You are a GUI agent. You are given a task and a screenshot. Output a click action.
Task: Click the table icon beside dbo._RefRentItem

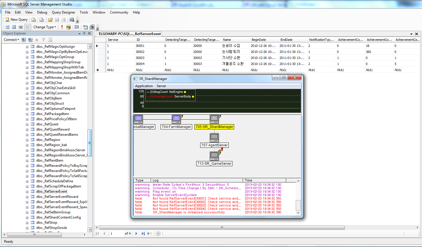click(33, 160)
